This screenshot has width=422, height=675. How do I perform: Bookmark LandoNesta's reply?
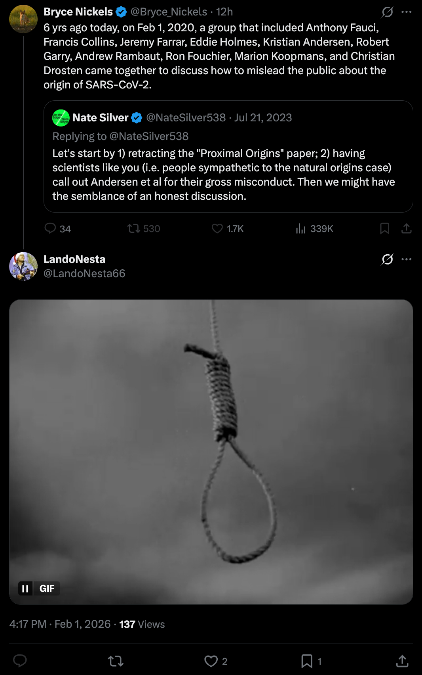307,661
